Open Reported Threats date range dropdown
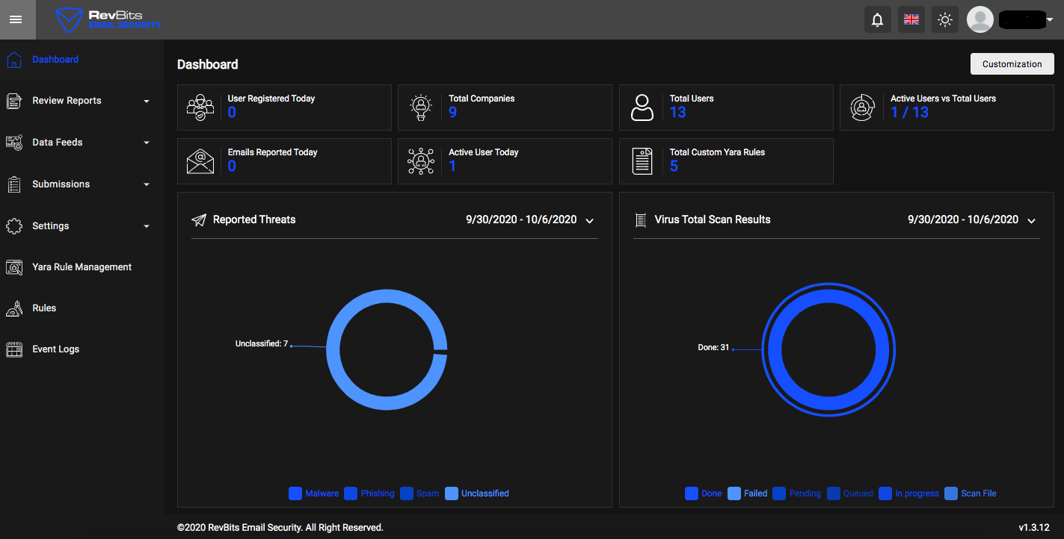Screen dimensions: 1064x539 point(589,221)
